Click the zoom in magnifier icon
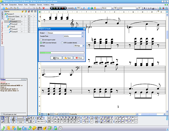The width and height of the screenshot is (169, 131). [75, 8]
